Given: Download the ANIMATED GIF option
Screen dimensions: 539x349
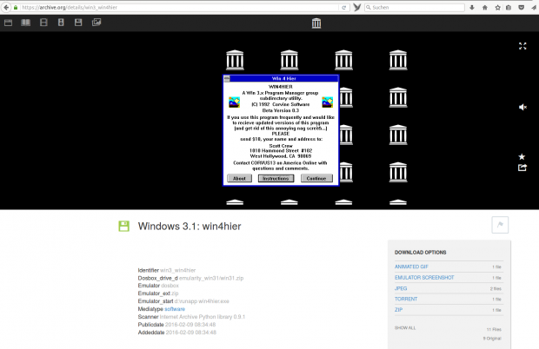Looking at the screenshot, I should [411, 267].
